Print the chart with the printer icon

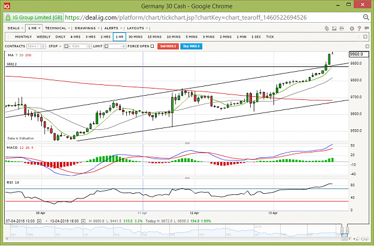(342, 28)
